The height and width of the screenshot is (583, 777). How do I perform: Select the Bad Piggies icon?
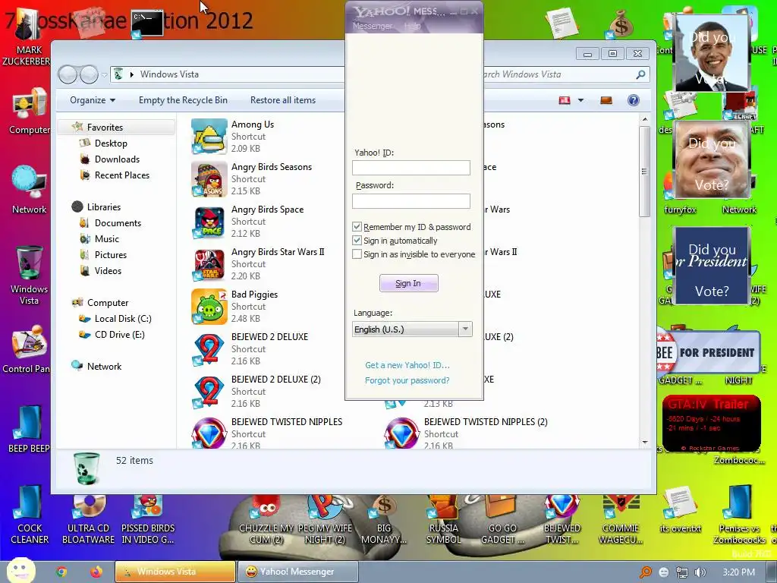coord(209,307)
